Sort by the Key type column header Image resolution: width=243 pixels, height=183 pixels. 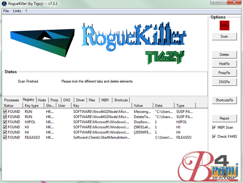tap(33, 106)
